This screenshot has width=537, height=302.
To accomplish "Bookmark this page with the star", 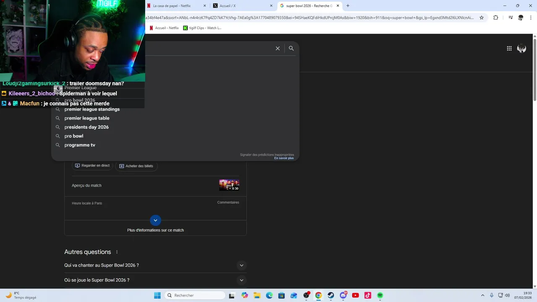I will pyautogui.click(x=482, y=18).
